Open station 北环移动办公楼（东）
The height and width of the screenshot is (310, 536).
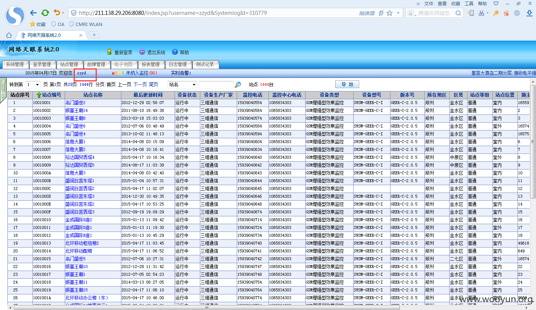[x=87, y=298]
